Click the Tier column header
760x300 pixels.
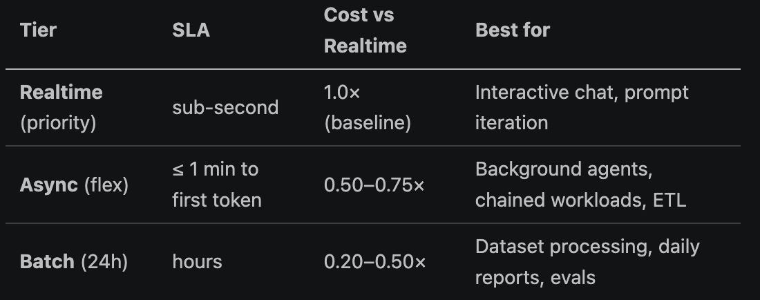(38, 30)
